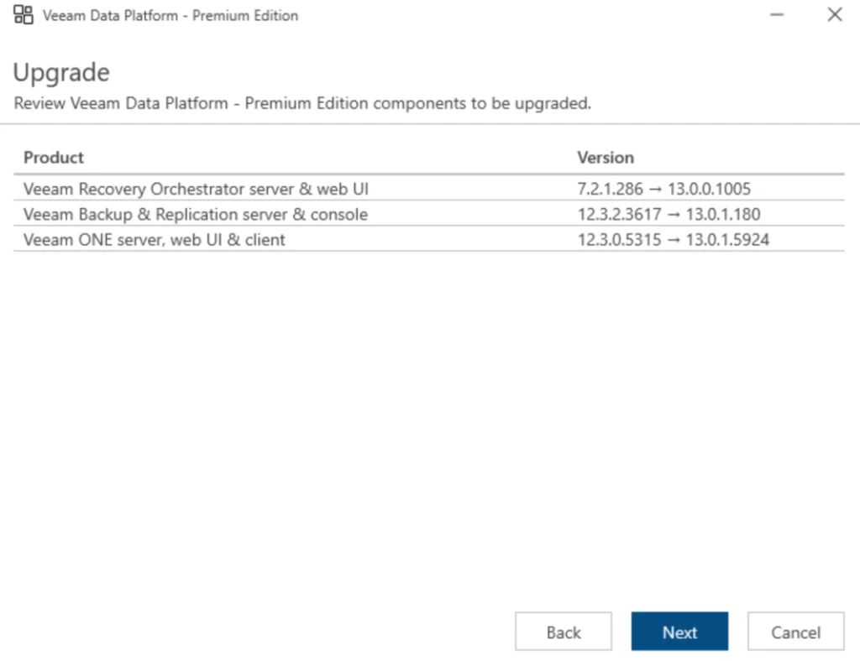Click the current version 7.2.1.286

click(610, 189)
